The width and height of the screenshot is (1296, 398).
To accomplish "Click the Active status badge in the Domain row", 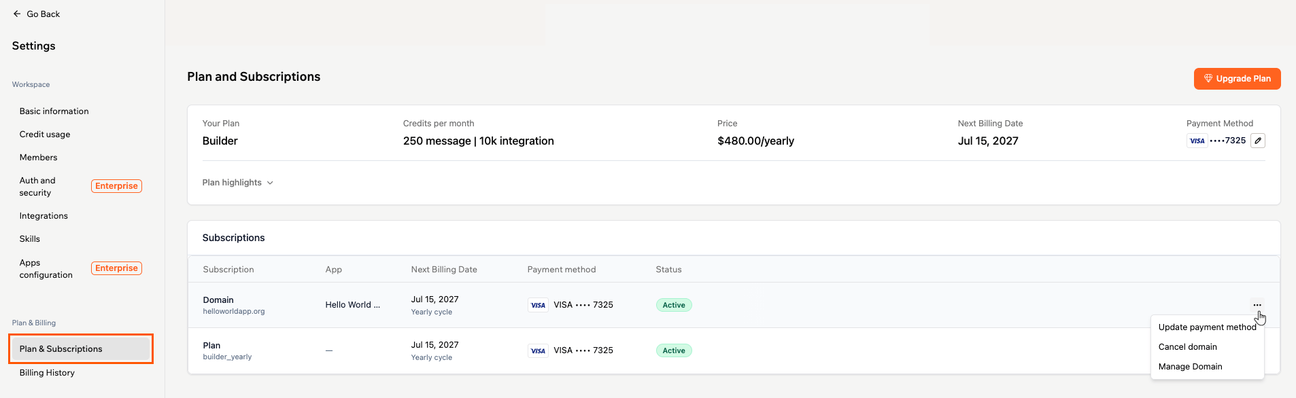I will click(x=673, y=305).
